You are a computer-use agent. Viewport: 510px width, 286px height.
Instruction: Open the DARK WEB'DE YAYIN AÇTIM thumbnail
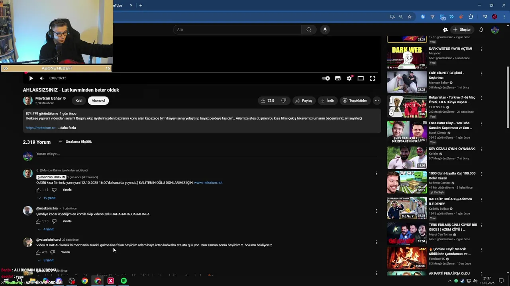pyautogui.click(x=407, y=57)
